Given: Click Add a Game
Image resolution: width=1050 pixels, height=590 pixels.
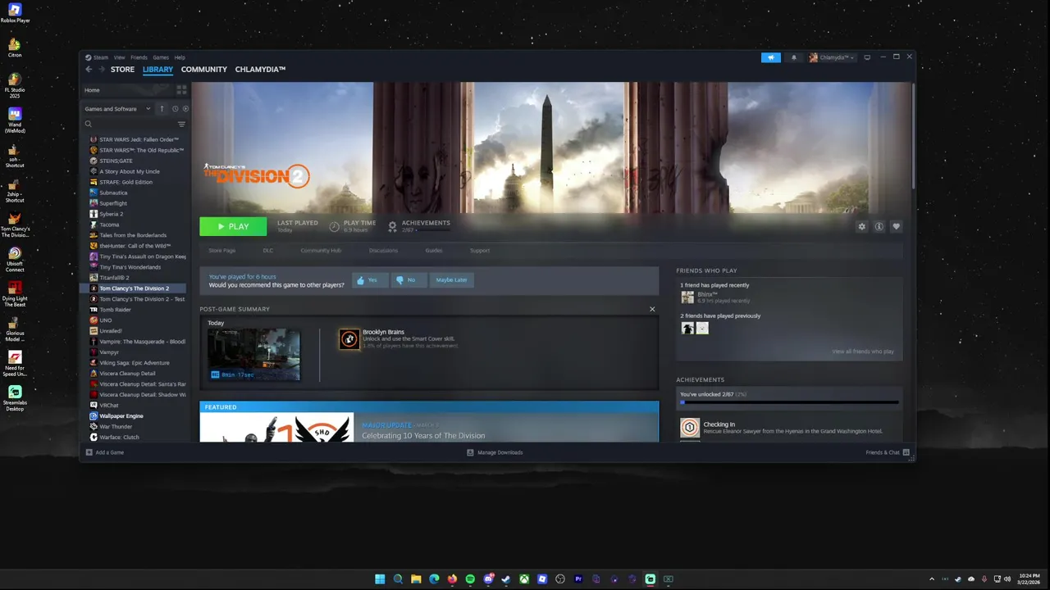Looking at the screenshot, I should coord(105,452).
